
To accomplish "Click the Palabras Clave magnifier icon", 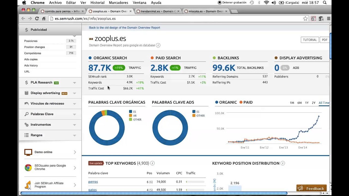I will [x=26, y=114].
